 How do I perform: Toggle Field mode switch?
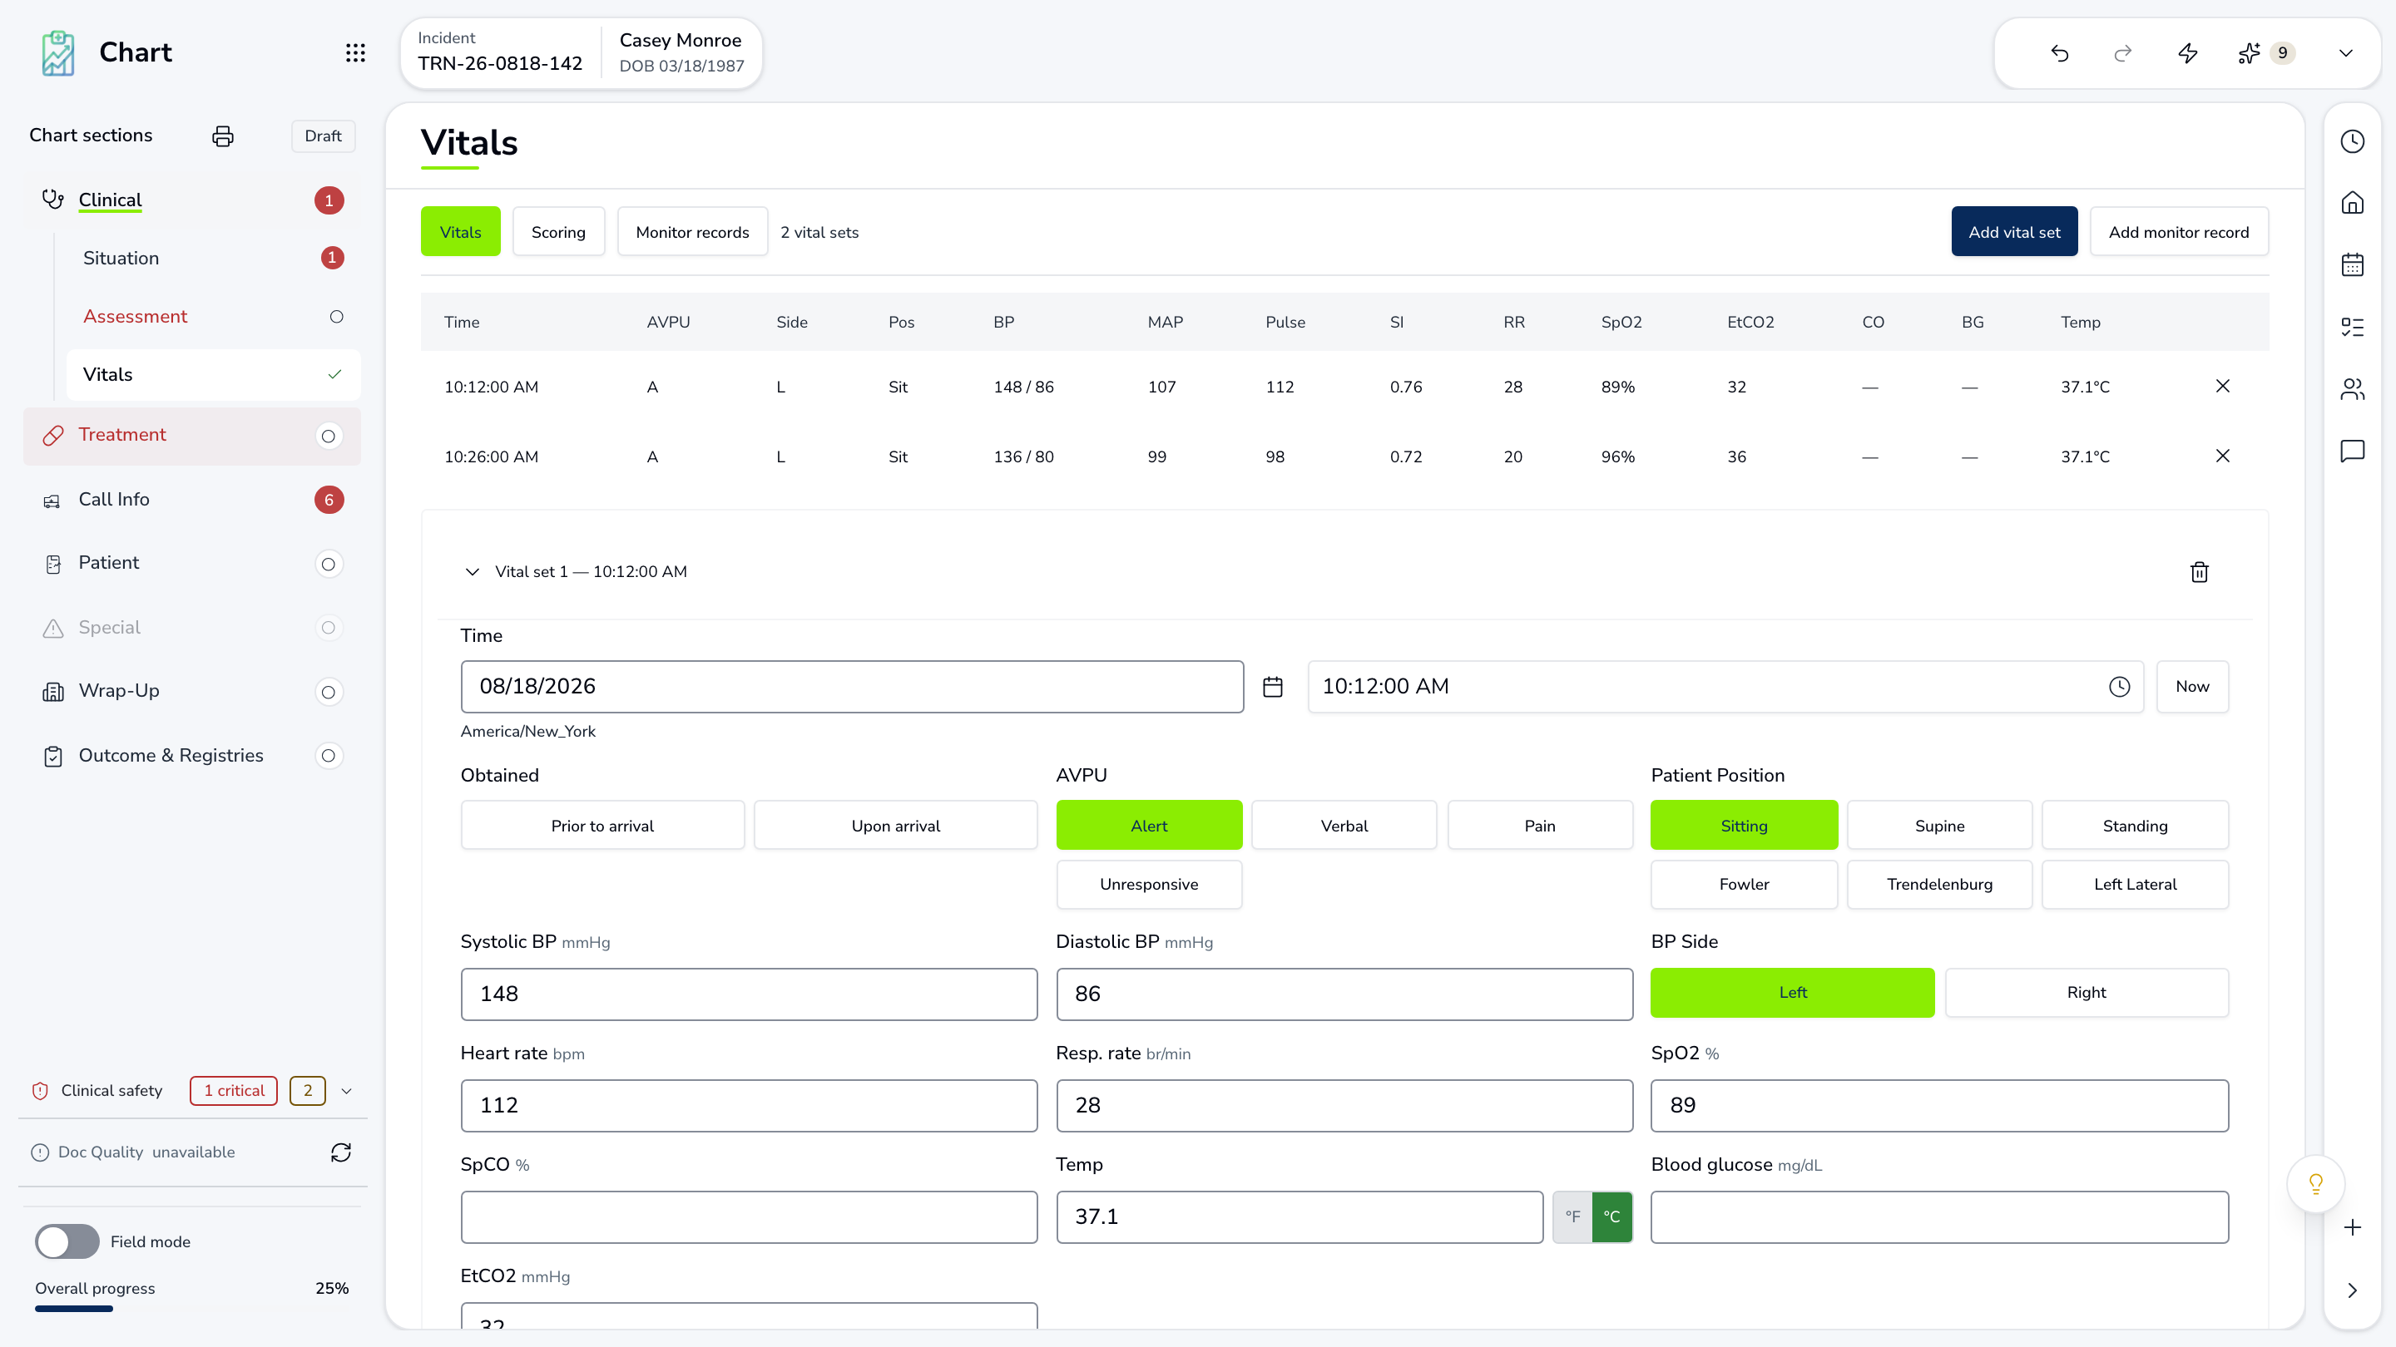[x=67, y=1241]
